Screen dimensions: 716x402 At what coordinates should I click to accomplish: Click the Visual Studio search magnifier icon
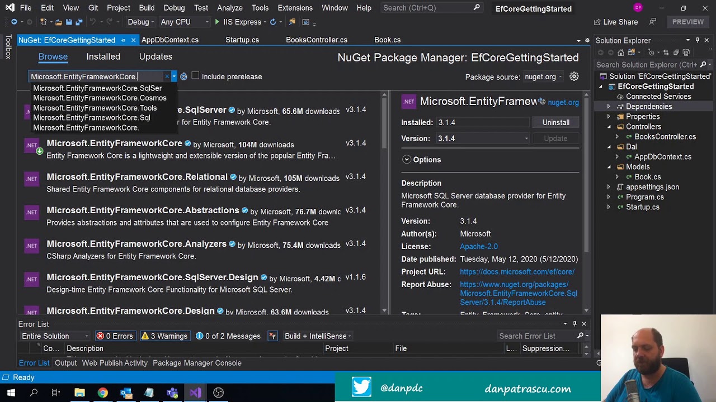coord(477,8)
